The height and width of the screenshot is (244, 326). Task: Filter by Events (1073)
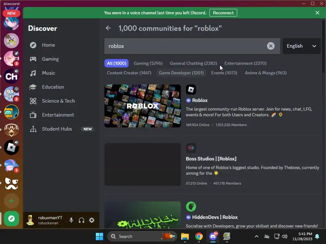point(224,73)
